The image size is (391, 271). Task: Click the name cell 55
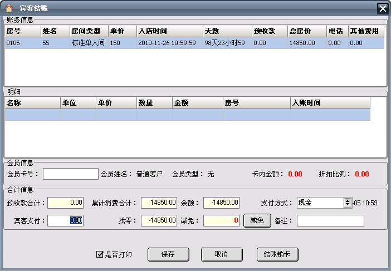55,43
